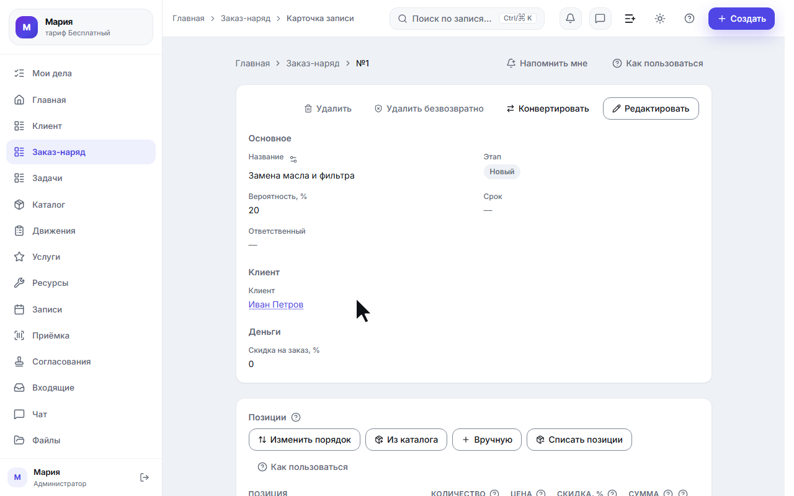This screenshot has height=496, width=794.
Task: Open Файлы in sidebar
Action: click(x=81, y=440)
